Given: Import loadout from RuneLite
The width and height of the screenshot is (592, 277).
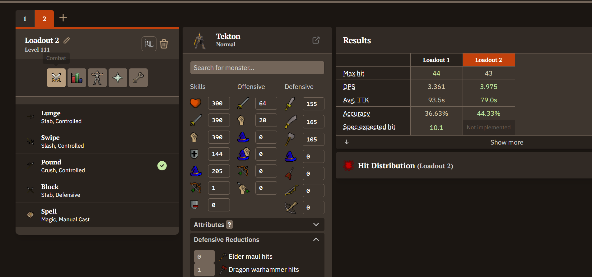Looking at the screenshot, I should [149, 44].
